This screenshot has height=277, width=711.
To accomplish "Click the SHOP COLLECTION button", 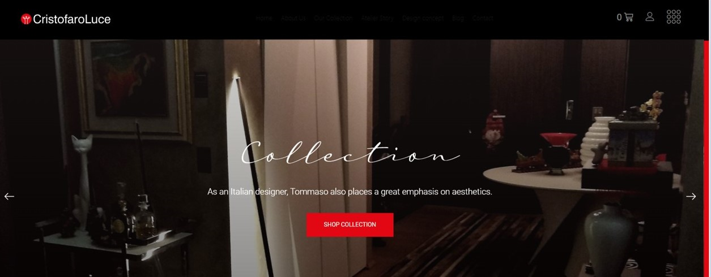I will pos(350,224).
